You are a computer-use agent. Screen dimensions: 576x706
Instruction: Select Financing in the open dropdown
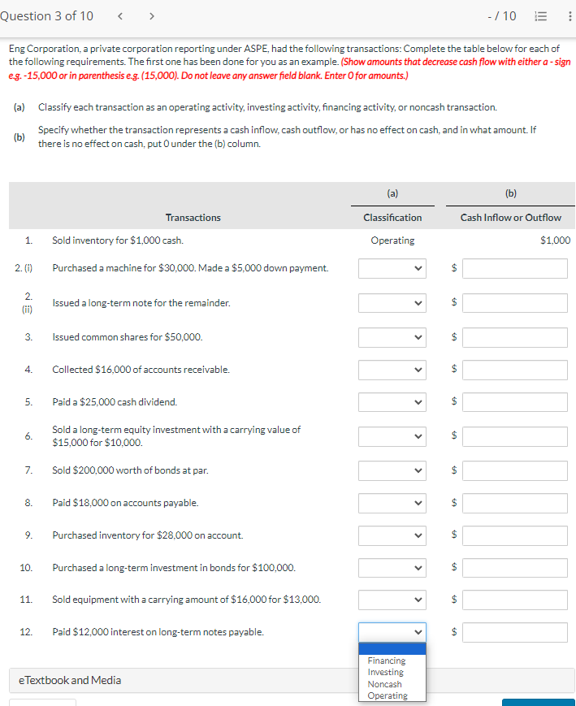pyautogui.click(x=386, y=661)
